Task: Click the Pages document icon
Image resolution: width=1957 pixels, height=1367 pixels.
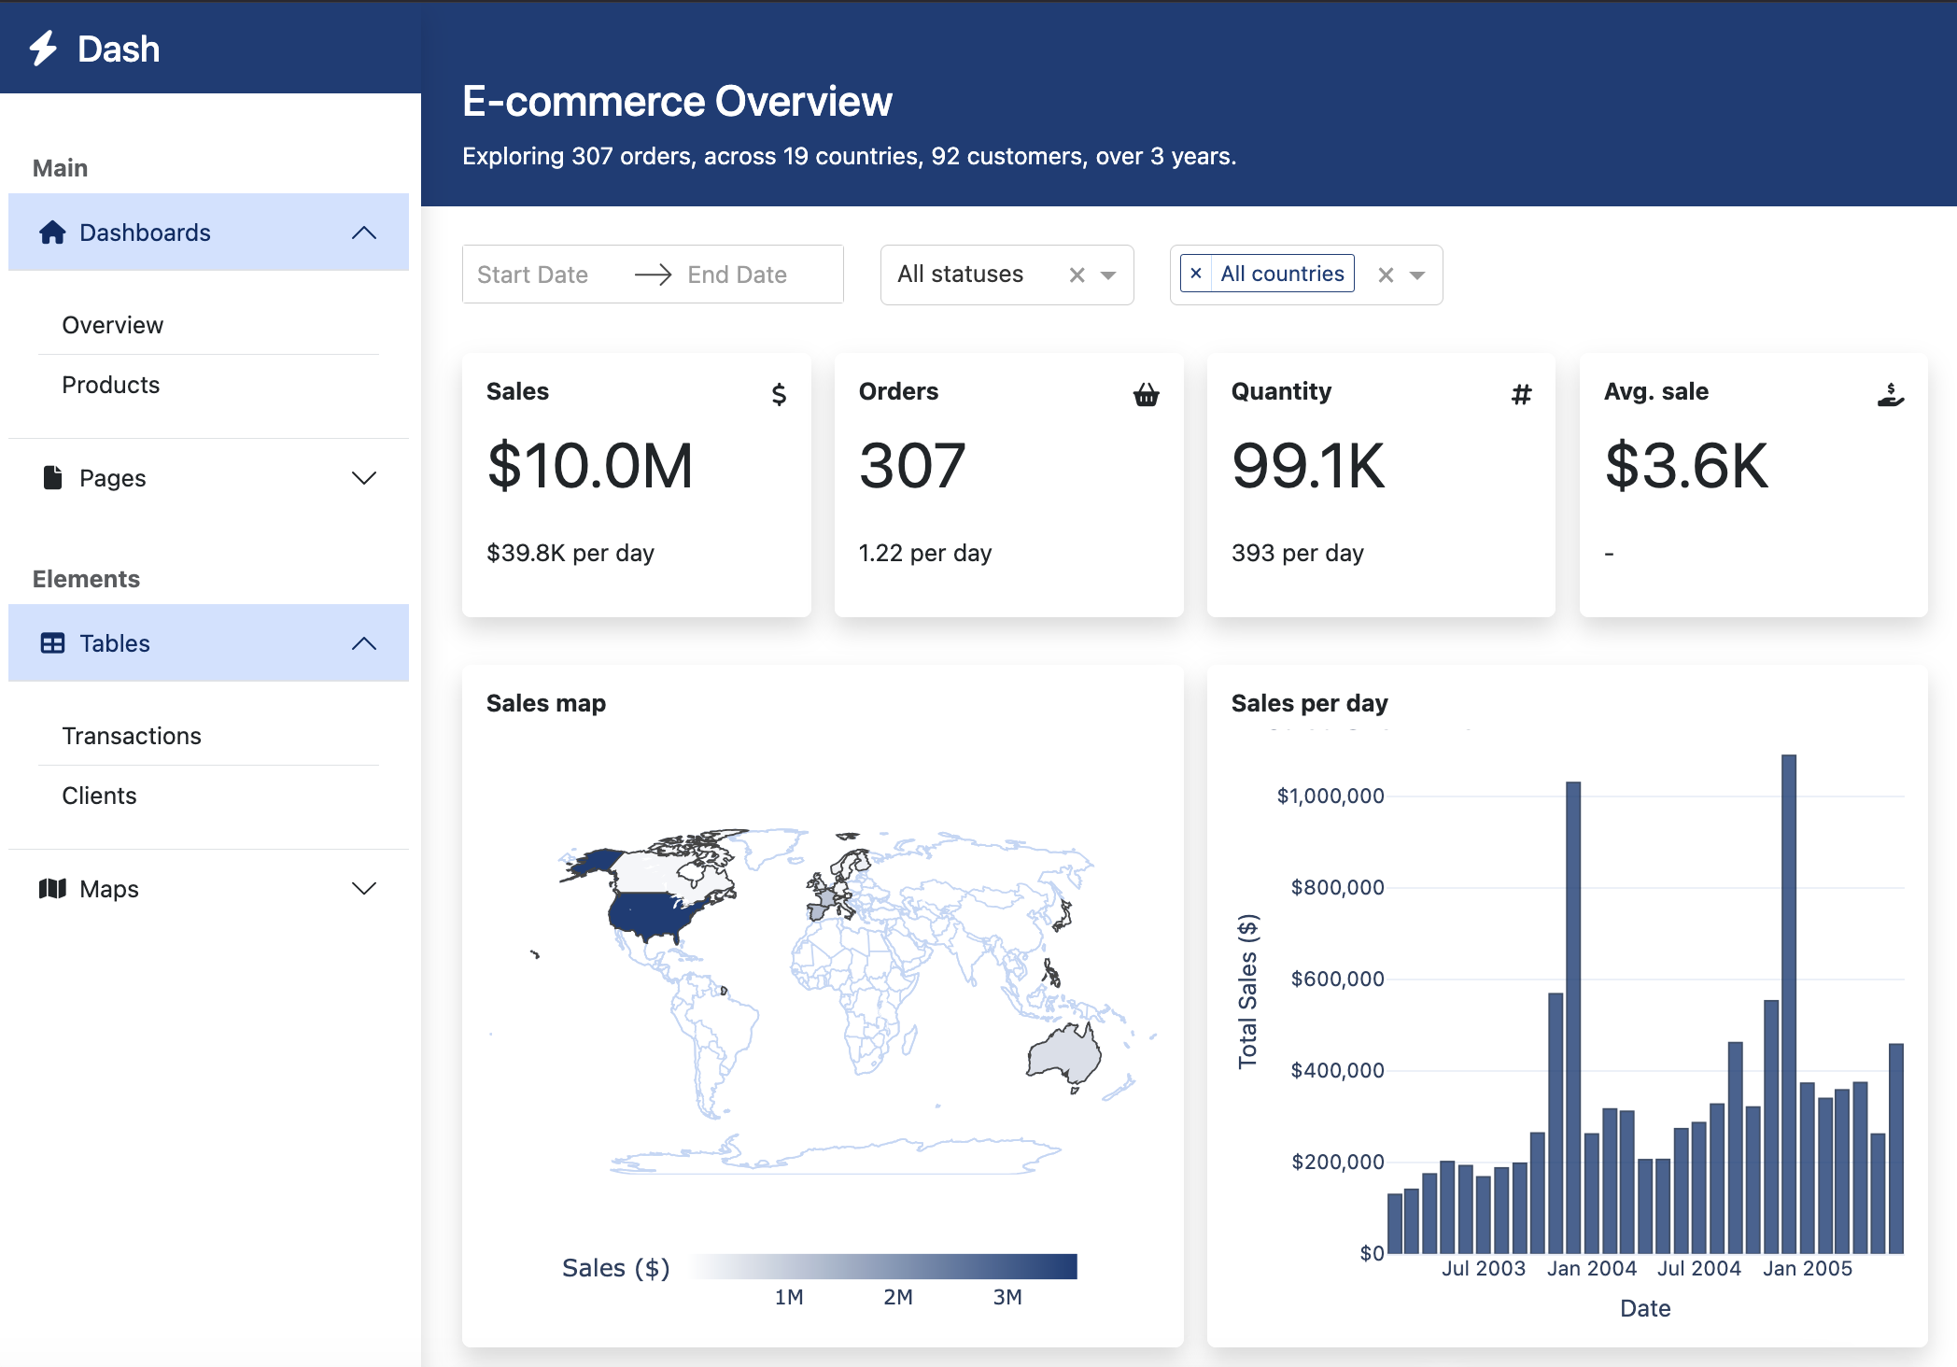Action: [x=51, y=477]
